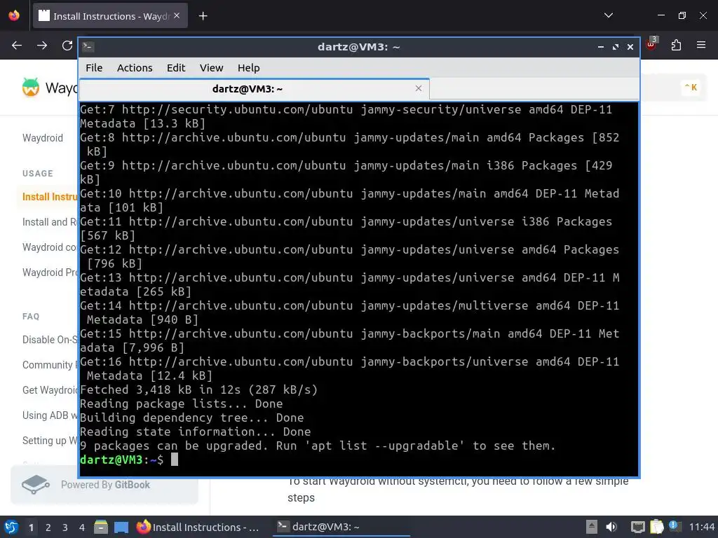Open the File menu in the terminal
Image resolution: width=718 pixels, height=538 pixels.
(x=94, y=68)
